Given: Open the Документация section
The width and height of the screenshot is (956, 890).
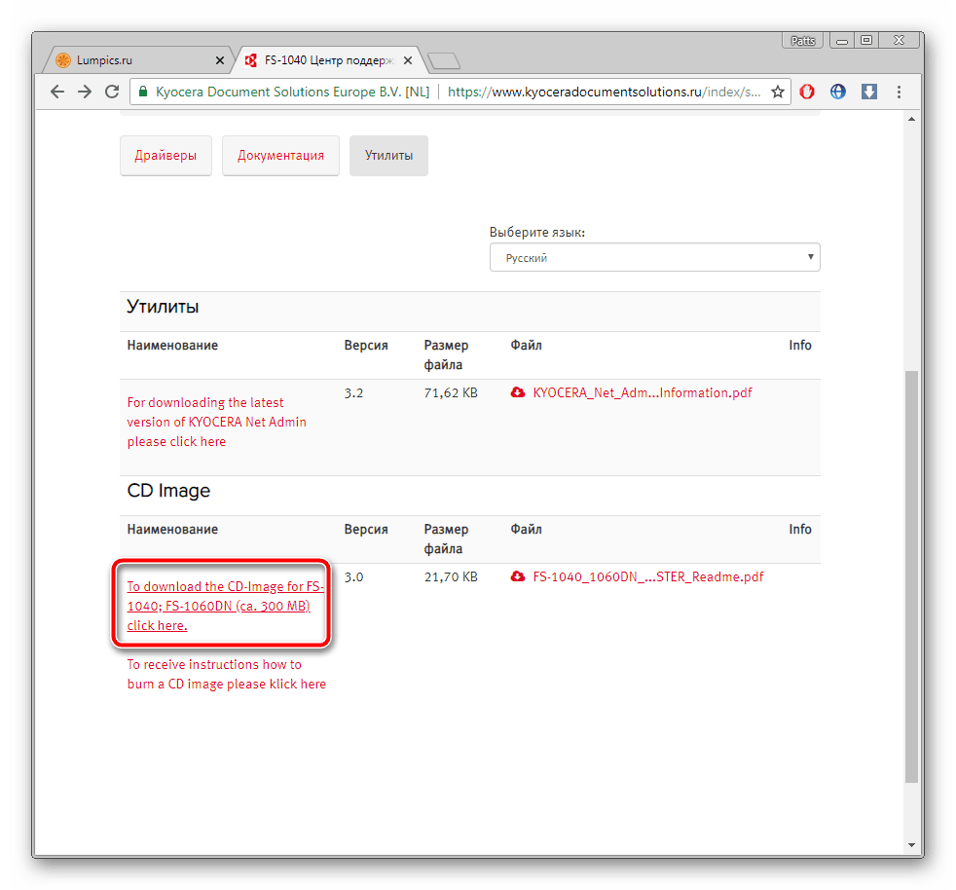Looking at the screenshot, I should click(280, 156).
